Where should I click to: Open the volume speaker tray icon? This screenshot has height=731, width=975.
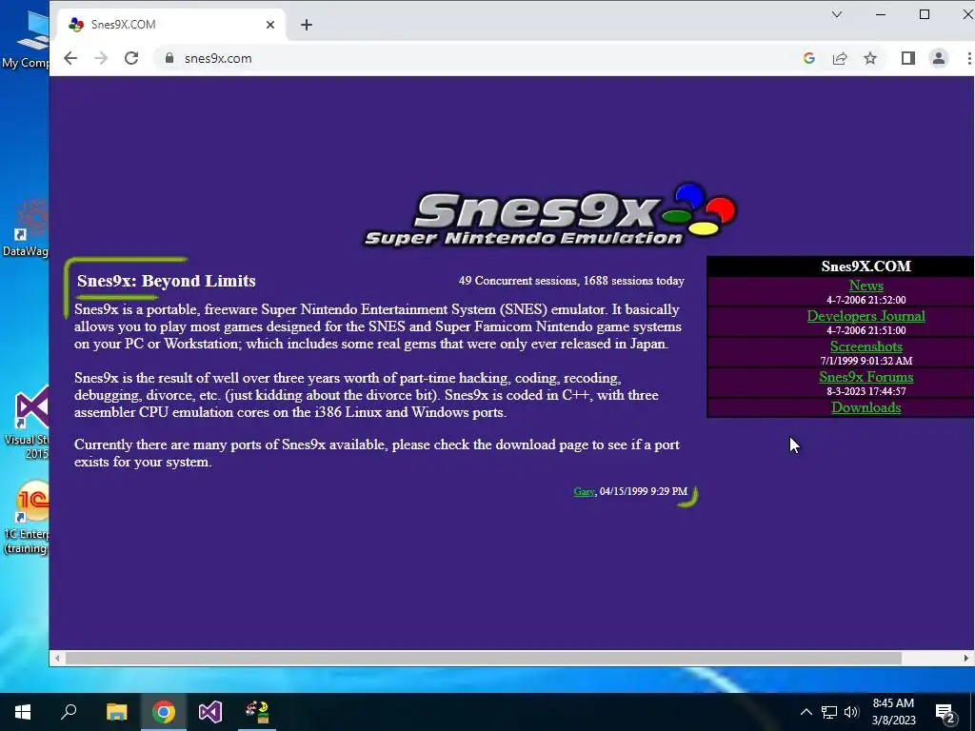(851, 712)
